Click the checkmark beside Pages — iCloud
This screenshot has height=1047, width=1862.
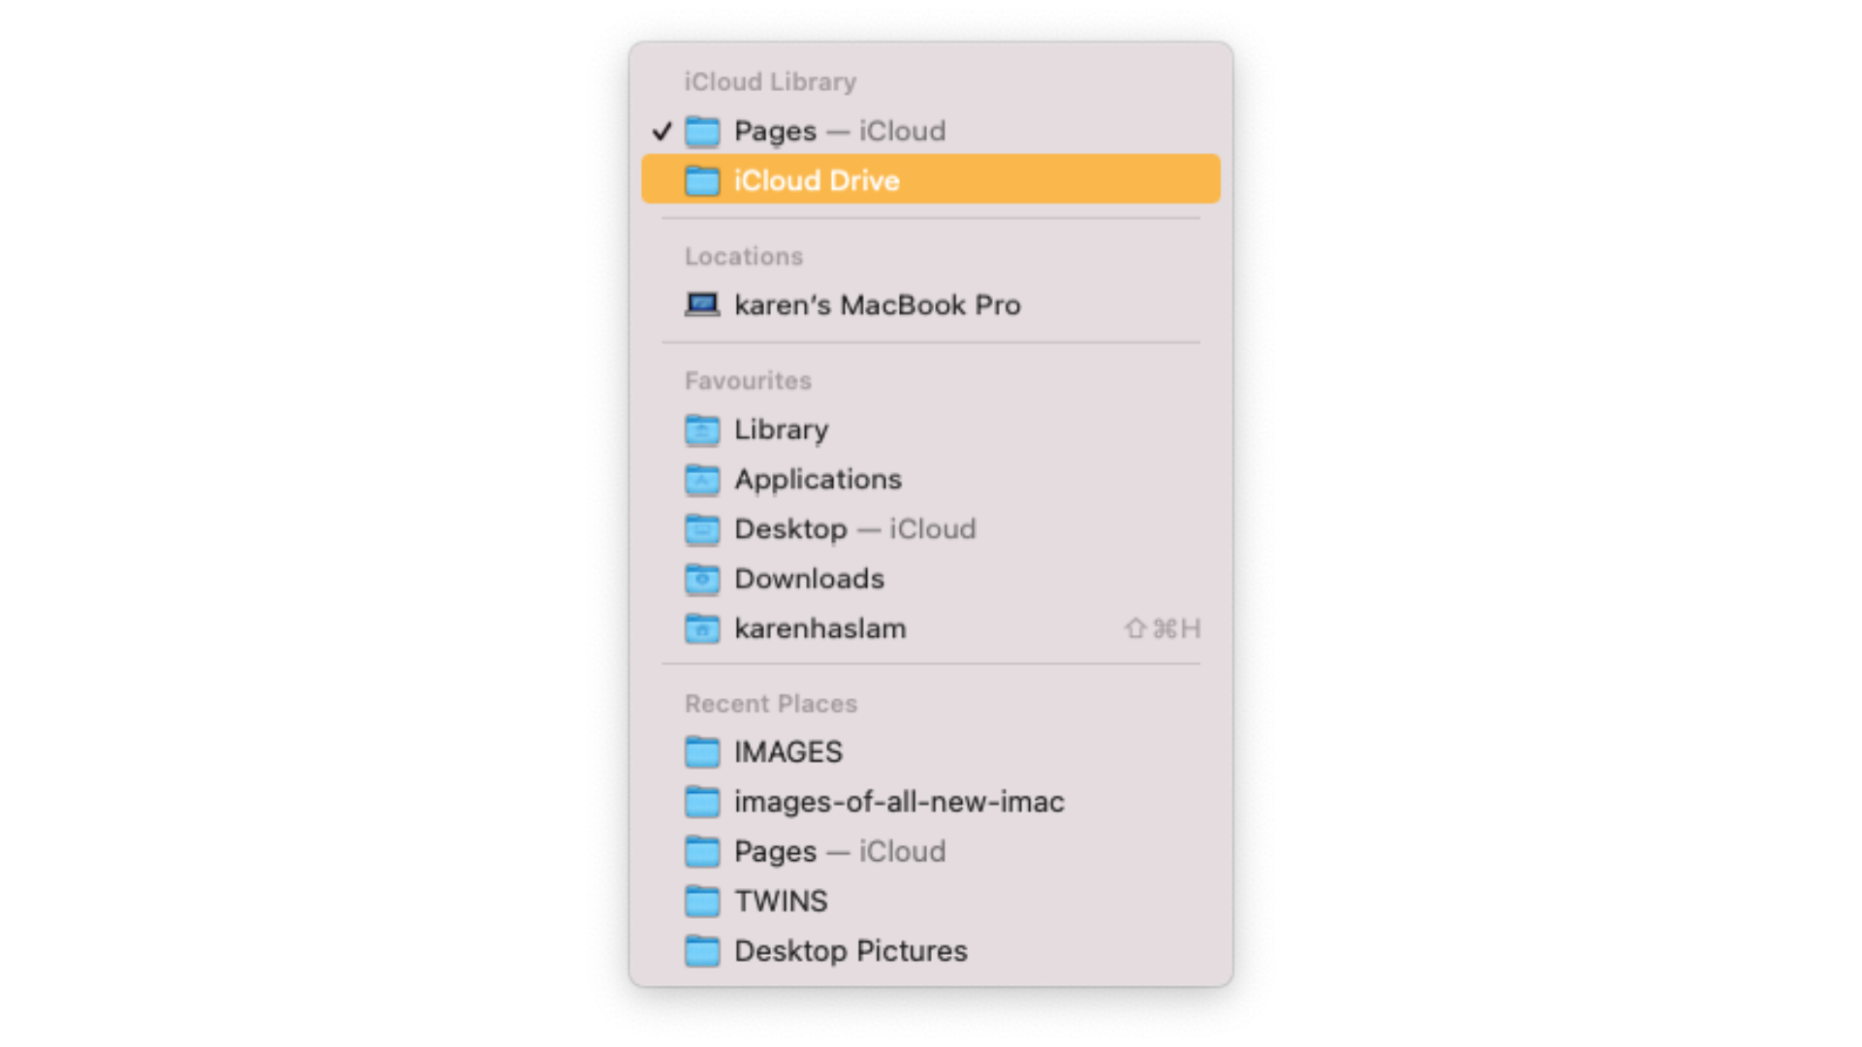(x=663, y=131)
